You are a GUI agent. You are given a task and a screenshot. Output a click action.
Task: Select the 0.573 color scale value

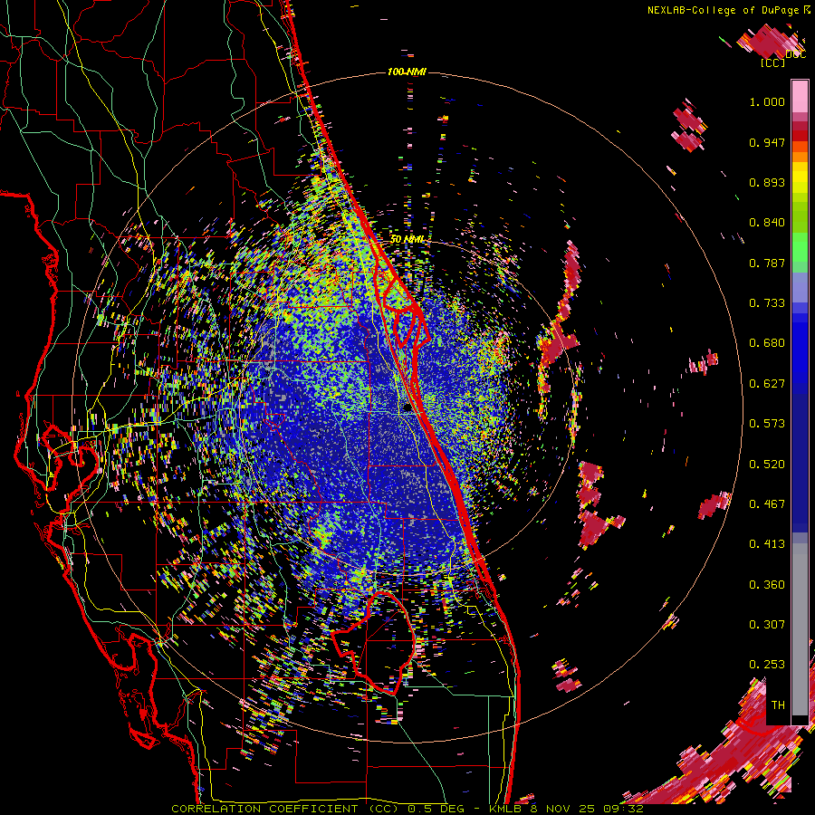click(767, 424)
